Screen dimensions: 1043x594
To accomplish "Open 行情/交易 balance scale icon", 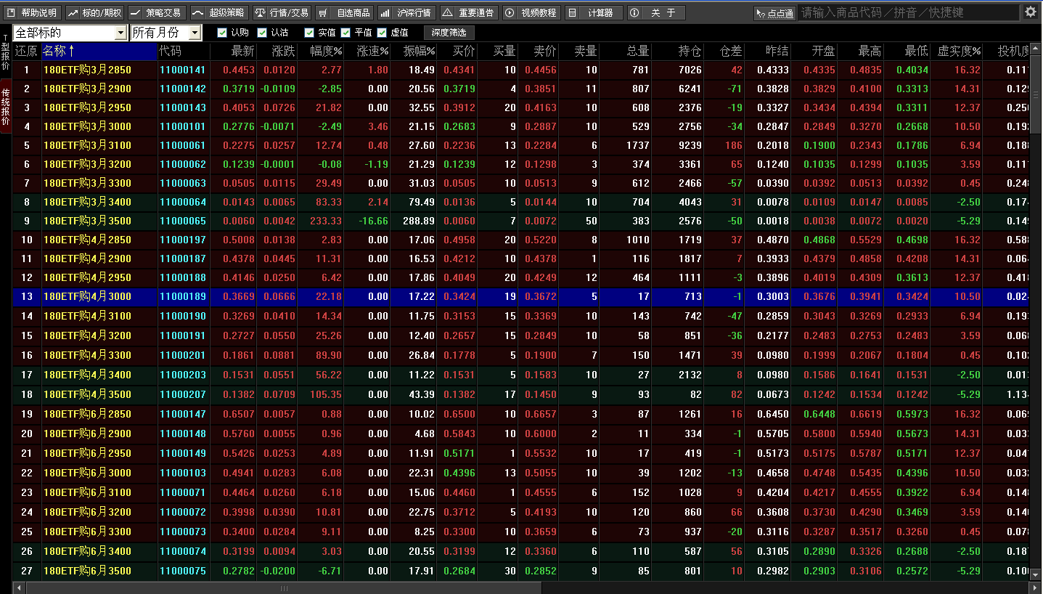I will point(261,13).
